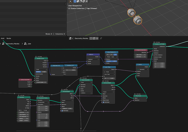The image size is (188, 132).
Task: Click Cylinder Radius 1 m field
Action: point(23,119)
